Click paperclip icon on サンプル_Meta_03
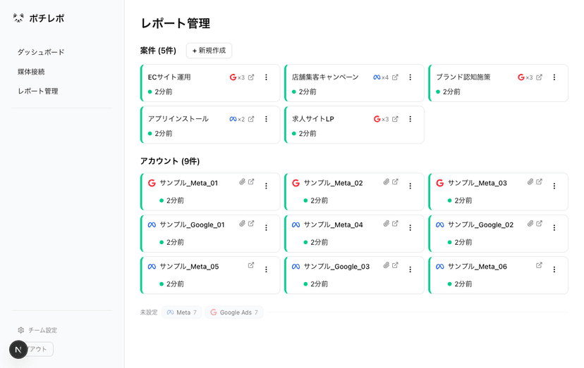Viewport: 584px width, 368px height. click(530, 182)
